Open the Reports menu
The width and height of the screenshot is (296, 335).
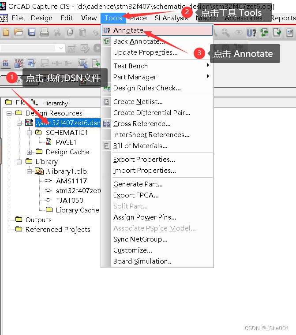[283, 18]
